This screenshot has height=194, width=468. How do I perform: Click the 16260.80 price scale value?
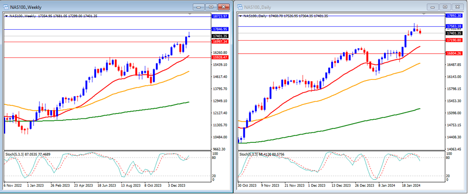tap(220, 52)
